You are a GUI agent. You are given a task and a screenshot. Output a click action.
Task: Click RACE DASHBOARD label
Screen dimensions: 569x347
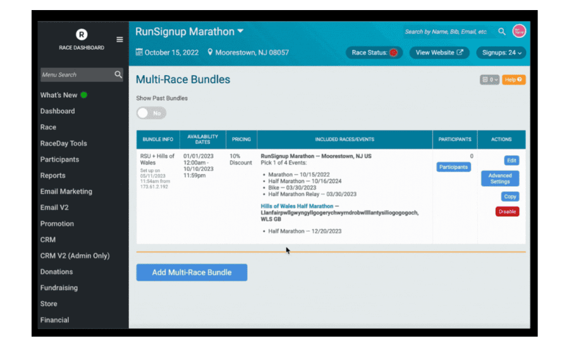point(82,47)
